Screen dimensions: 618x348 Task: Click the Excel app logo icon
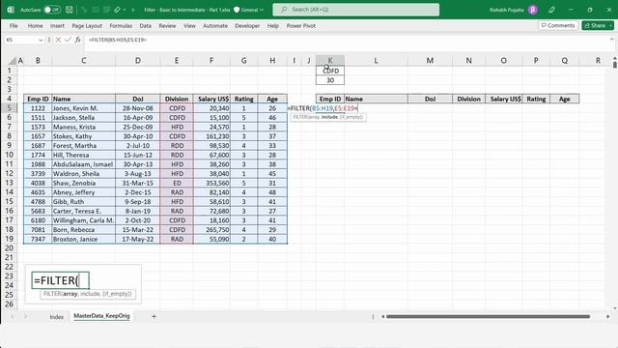click(11, 10)
